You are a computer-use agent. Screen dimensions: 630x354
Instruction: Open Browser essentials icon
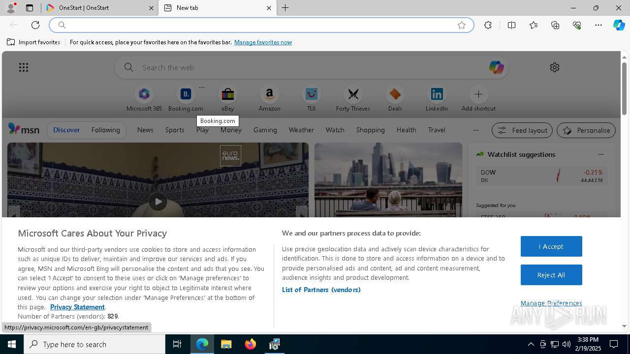tap(577, 25)
